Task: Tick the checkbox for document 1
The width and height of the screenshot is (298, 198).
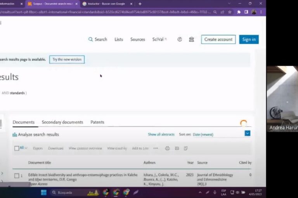Action: (x=17, y=176)
